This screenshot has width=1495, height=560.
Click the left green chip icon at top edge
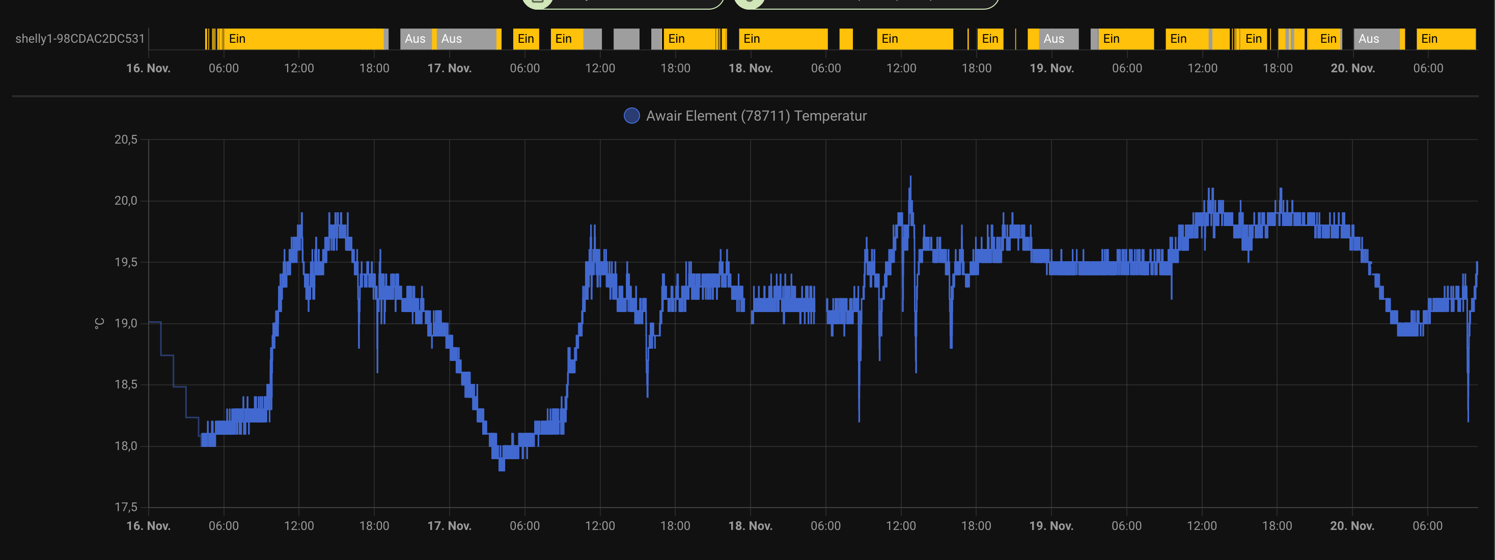pos(537,2)
